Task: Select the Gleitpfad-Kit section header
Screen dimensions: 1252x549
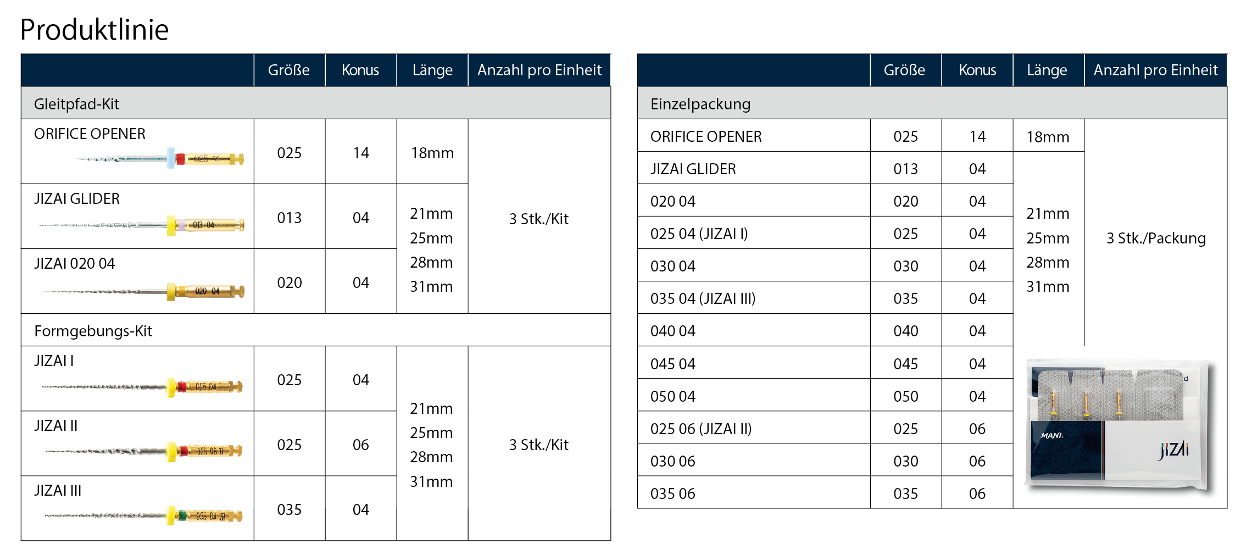Action: click(77, 104)
